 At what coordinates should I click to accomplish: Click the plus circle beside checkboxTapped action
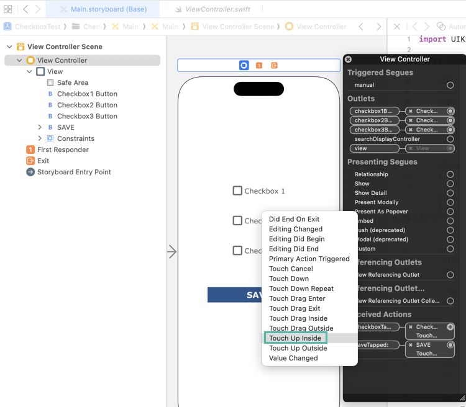click(450, 327)
